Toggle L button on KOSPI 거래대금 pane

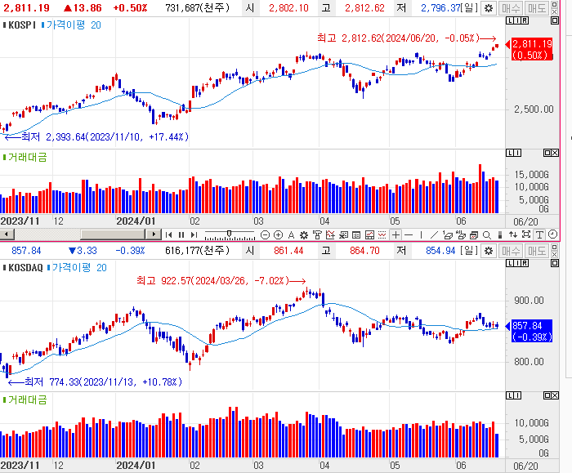point(510,153)
